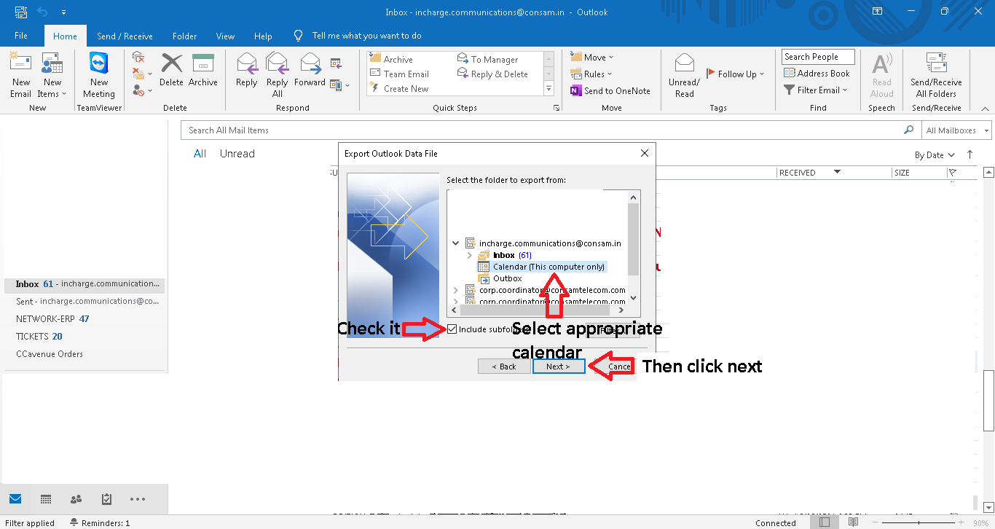Open the Filter Email dropdown
This screenshot has width=995, height=529.
816,90
